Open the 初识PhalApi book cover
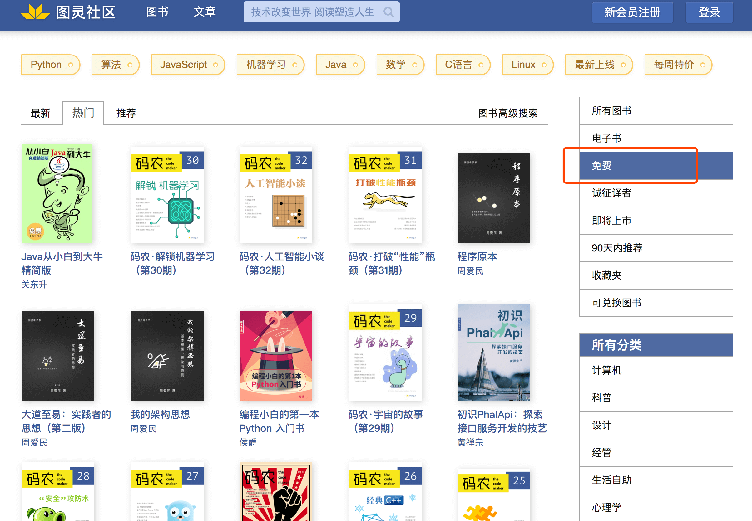 (x=493, y=353)
